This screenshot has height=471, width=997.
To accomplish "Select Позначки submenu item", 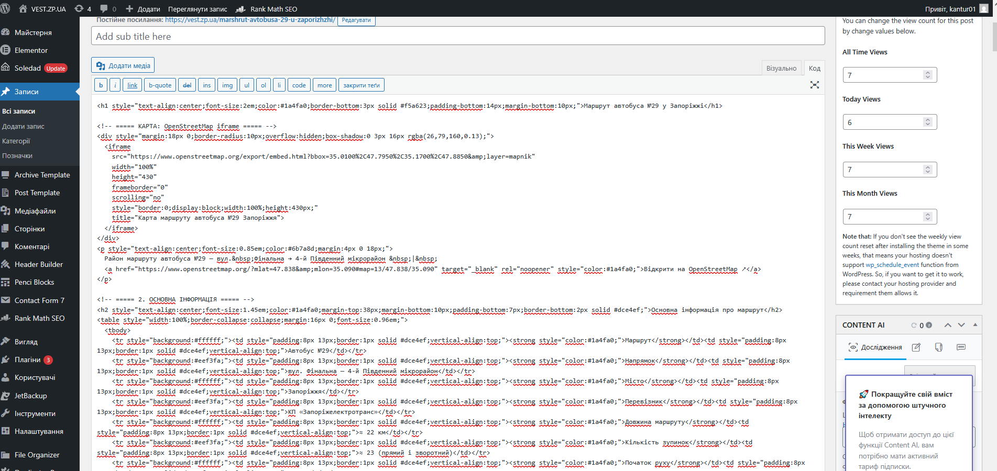I will point(17,155).
